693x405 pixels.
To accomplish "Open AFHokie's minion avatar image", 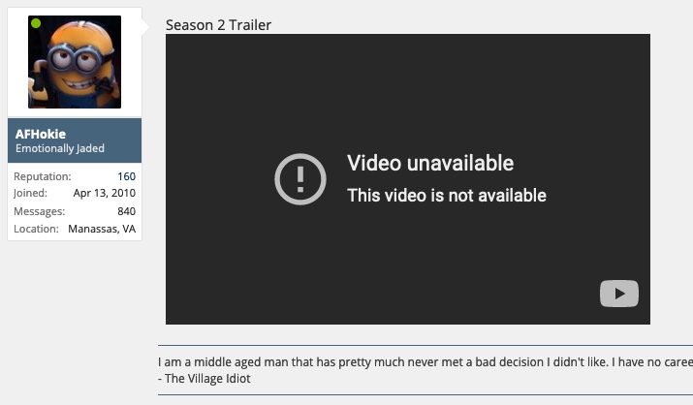I will pyautogui.click(x=75, y=62).
